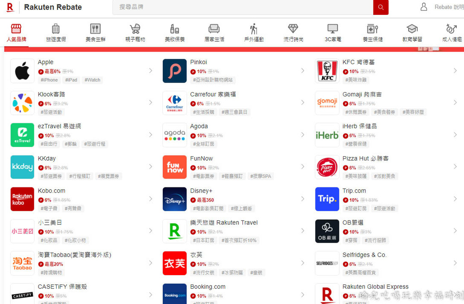Expand the Disney+ row chevron
Image resolution: width=464 pixels, height=304 pixels.
pos(303,199)
